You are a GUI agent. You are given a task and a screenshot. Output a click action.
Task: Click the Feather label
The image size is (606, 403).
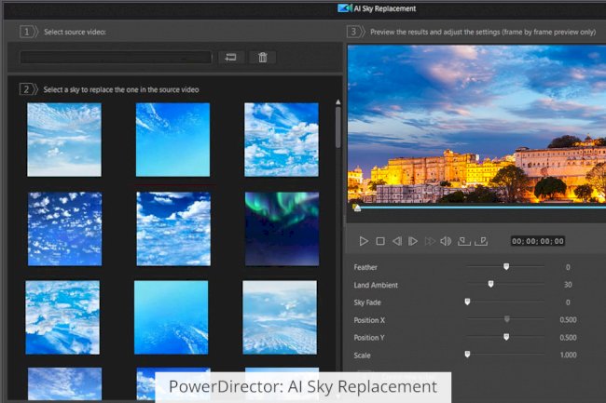[x=365, y=267]
